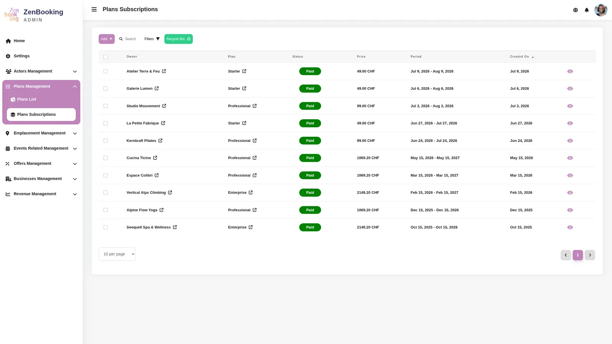
Task: Toggle the select-all header checkbox
Action: pyautogui.click(x=106, y=57)
